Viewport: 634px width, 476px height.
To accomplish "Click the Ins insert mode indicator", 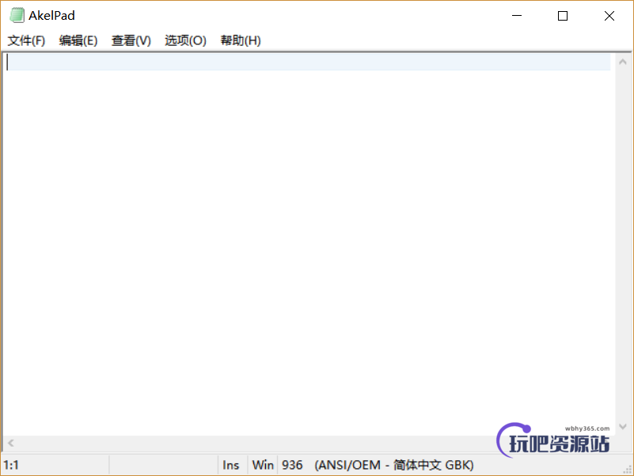I will pyautogui.click(x=231, y=465).
